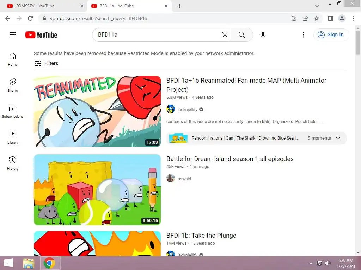Click the magnifying glass search button
This screenshot has width=361, height=270.
click(242, 35)
